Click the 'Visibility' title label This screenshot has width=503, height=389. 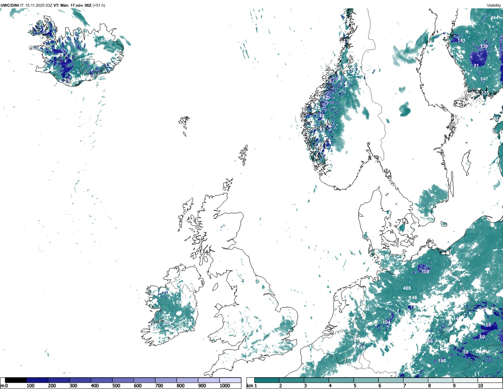(x=494, y=5)
